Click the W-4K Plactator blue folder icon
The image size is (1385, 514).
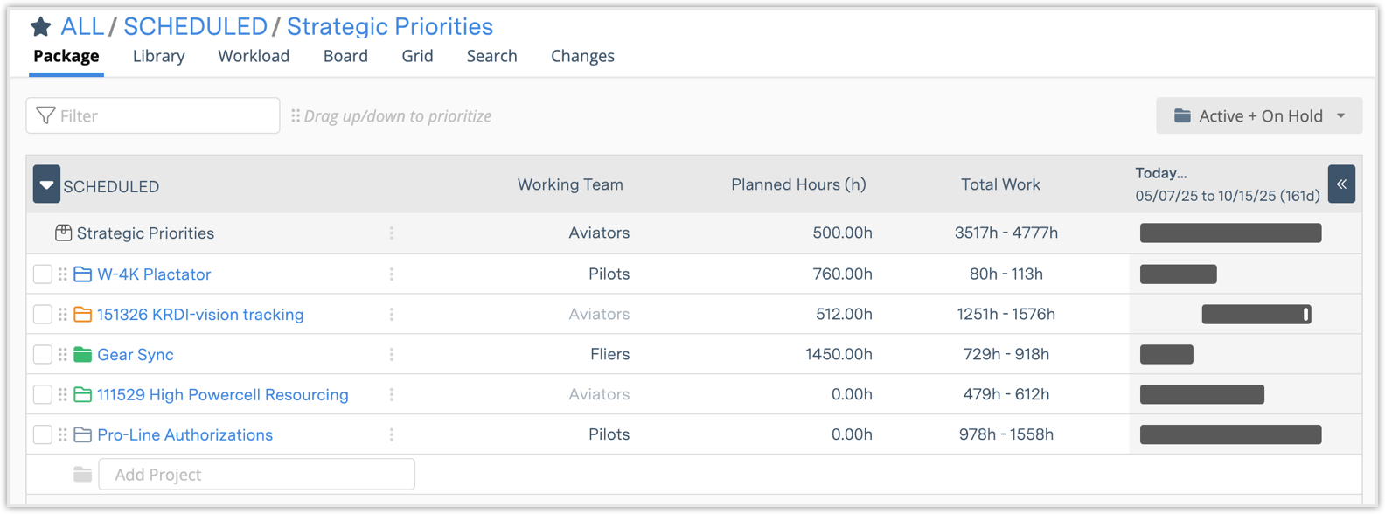click(x=83, y=274)
